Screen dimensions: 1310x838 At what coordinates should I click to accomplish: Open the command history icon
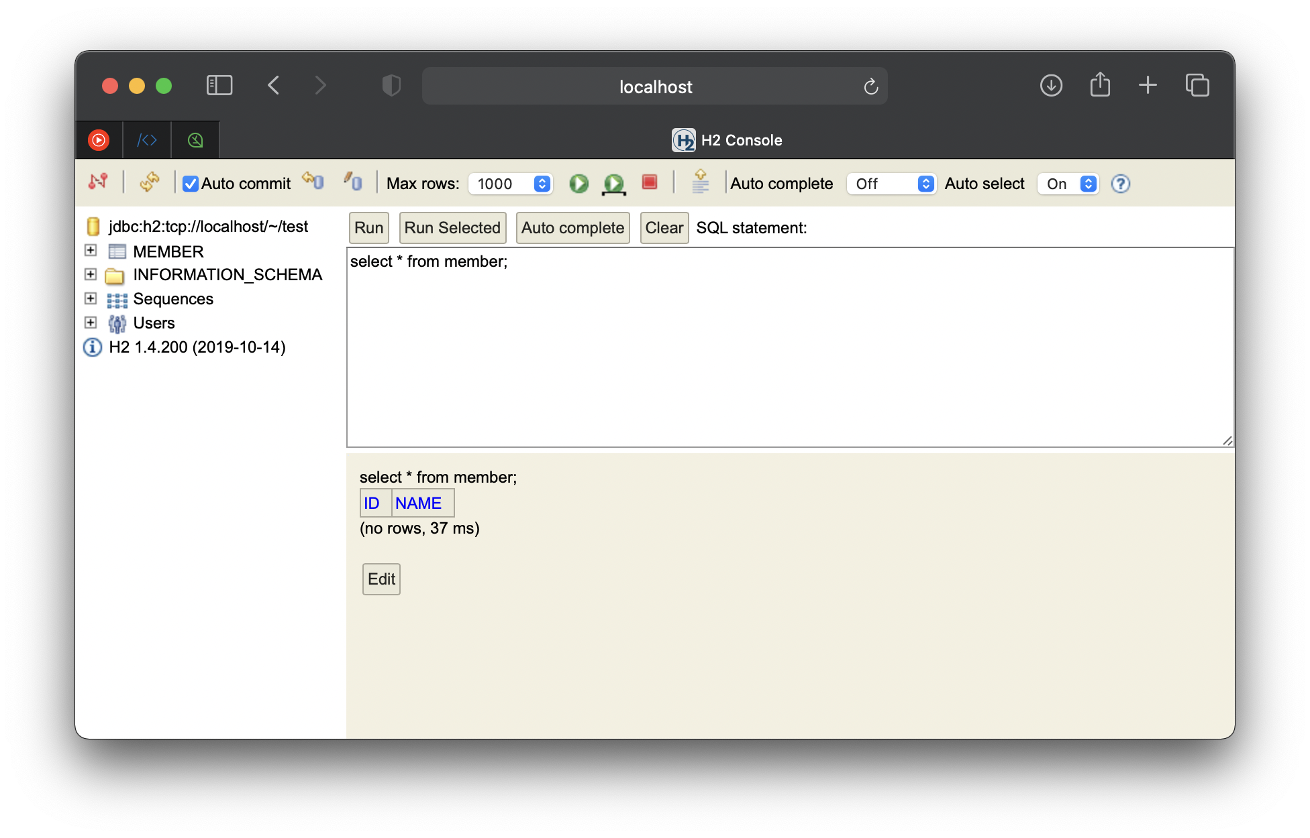(x=700, y=182)
